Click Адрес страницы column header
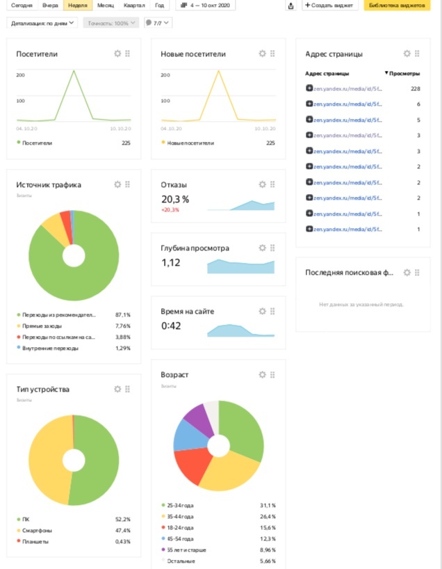 [x=327, y=73]
